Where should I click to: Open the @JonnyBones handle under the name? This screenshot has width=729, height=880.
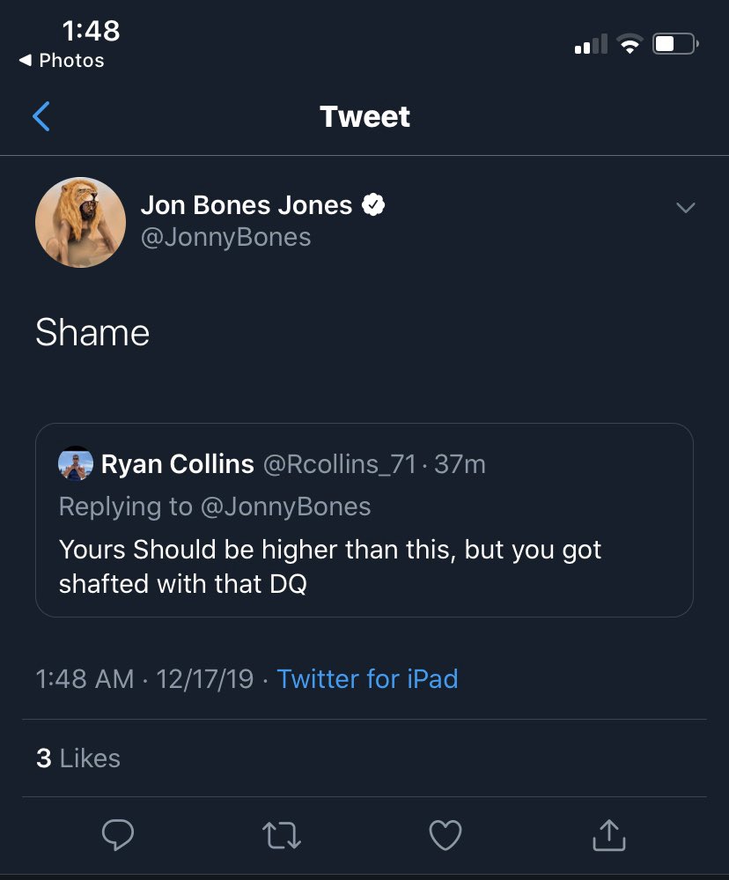tap(225, 237)
